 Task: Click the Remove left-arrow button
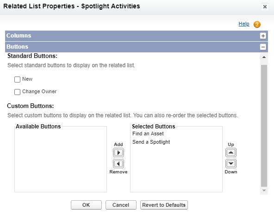pos(118,164)
